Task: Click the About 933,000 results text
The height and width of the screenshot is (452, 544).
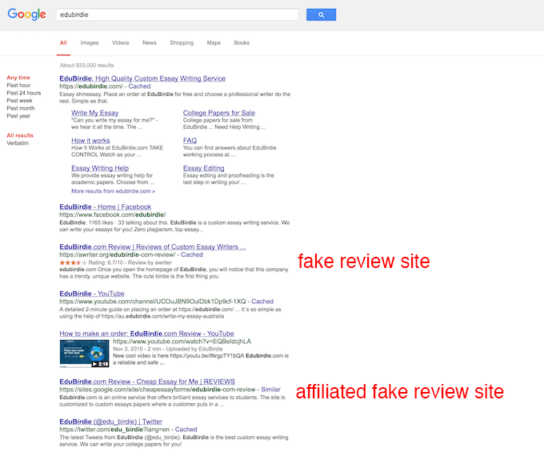Action: point(86,66)
